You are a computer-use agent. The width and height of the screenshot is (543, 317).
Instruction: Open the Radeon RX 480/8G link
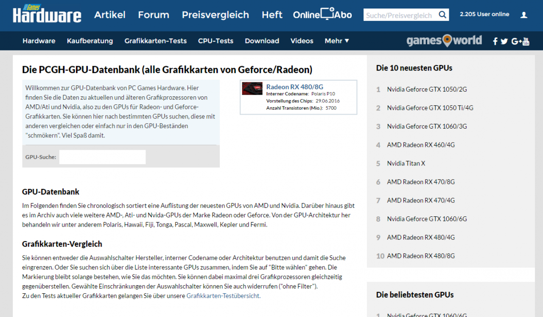point(295,87)
